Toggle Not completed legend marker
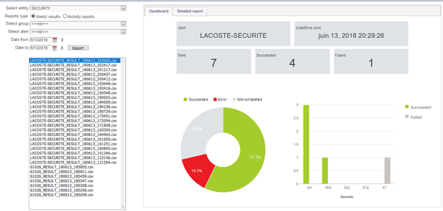Screen dimensions: 443x211 233,100
